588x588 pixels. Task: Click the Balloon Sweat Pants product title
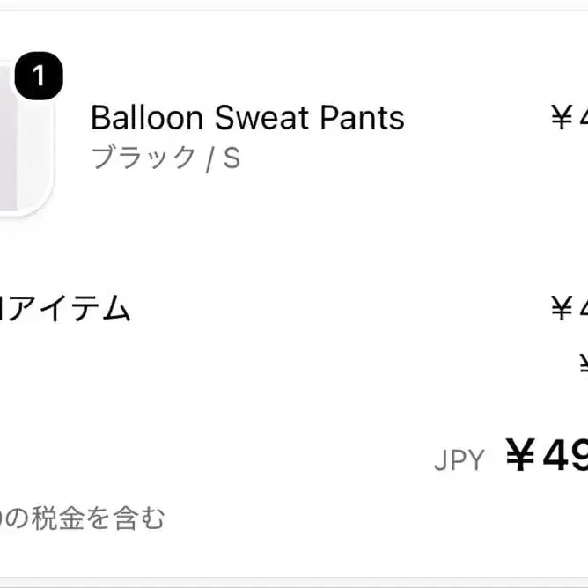[x=247, y=118]
